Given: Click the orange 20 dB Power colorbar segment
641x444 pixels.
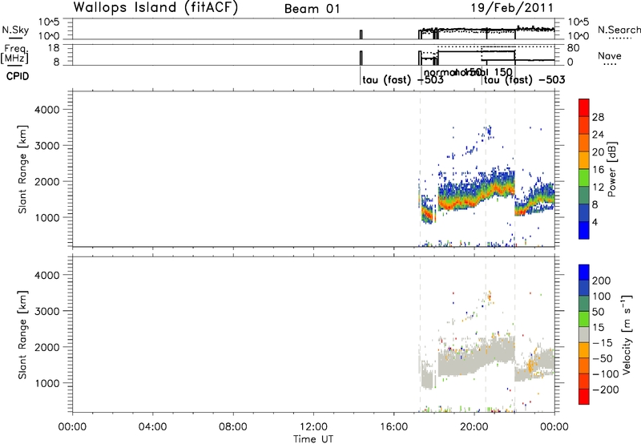Looking at the screenshot, I should [584, 143].
